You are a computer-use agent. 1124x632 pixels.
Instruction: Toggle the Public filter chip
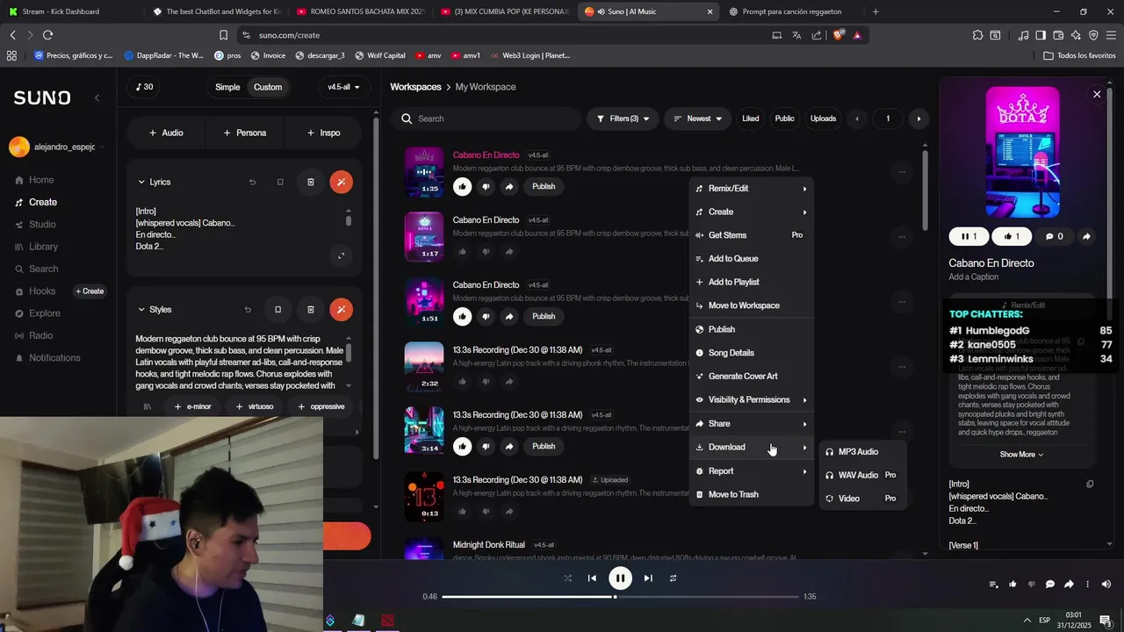click(784, 118)
